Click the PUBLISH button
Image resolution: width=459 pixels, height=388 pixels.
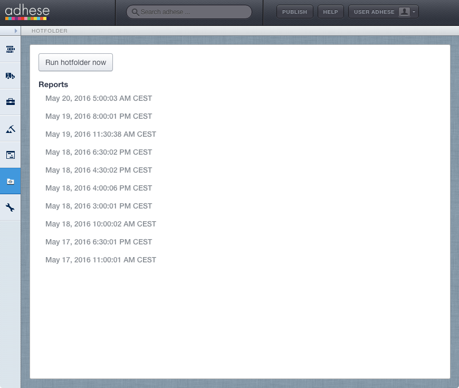pyautogui.click(x=294, y=12)
